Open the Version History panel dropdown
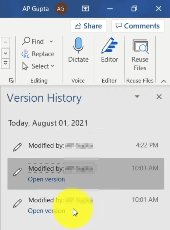The width and height of the screenshot is (170, 230). click(x=137, y=97)
